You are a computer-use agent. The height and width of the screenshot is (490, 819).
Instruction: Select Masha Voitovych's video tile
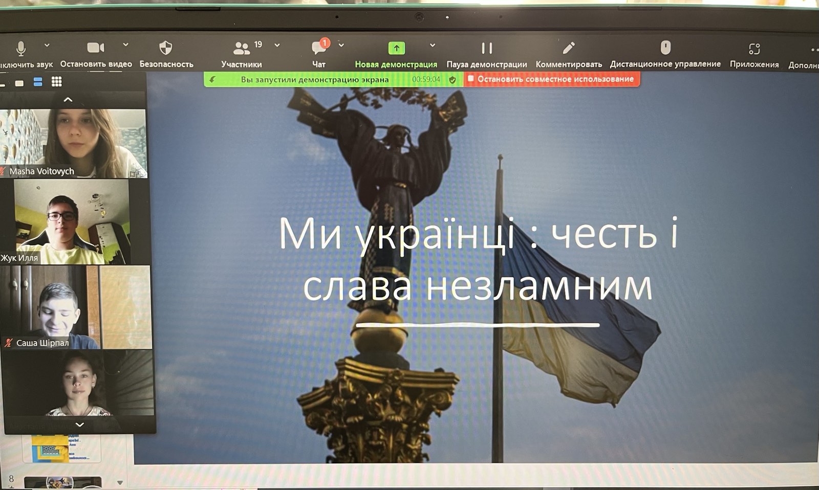74,142
